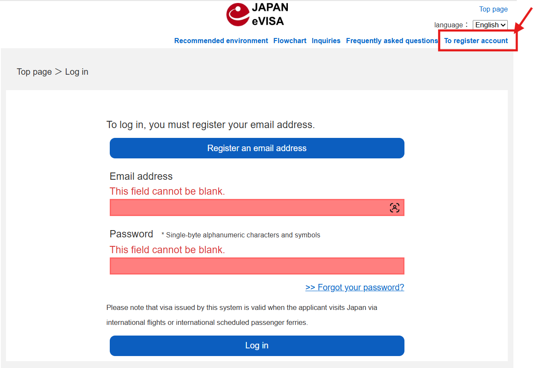Click the blank field error above email input

[167, 191]
